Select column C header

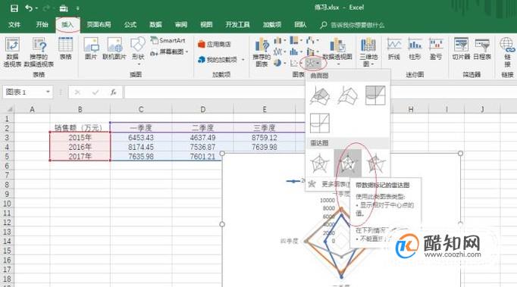[141, 109]
